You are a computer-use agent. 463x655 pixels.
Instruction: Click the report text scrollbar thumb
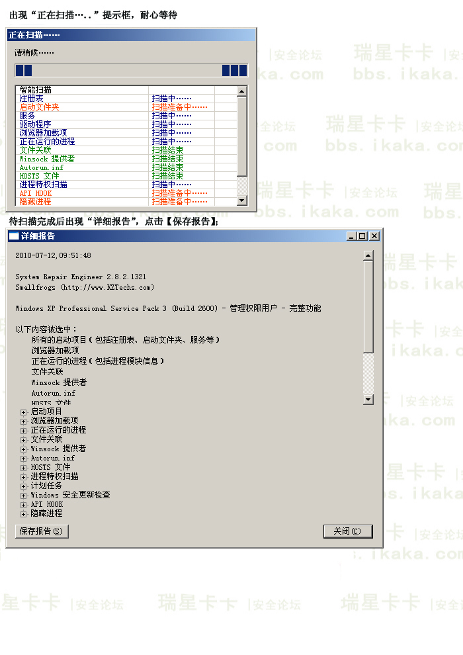[x=368, y=306]
